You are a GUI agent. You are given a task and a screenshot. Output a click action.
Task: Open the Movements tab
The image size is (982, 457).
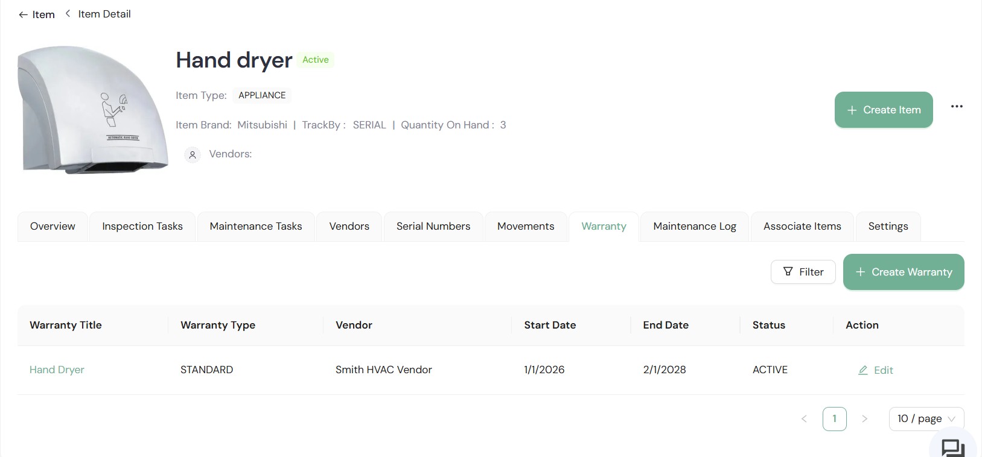526,226
